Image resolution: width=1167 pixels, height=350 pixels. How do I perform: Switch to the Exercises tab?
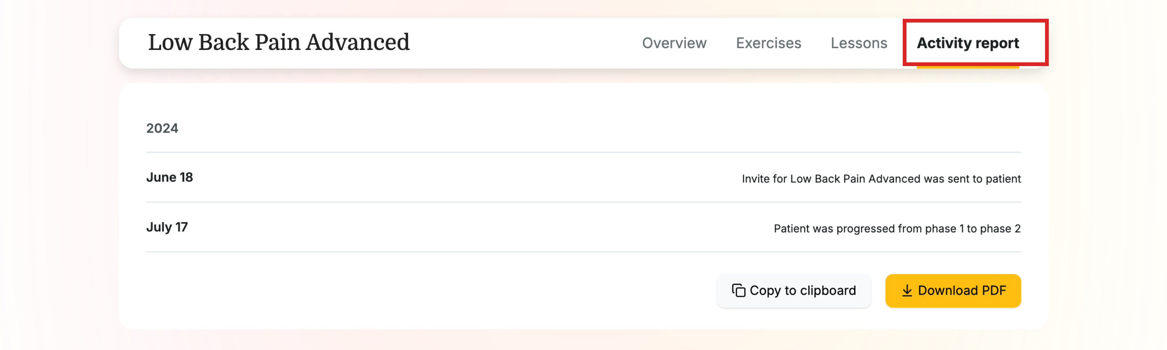click(768, 43)
